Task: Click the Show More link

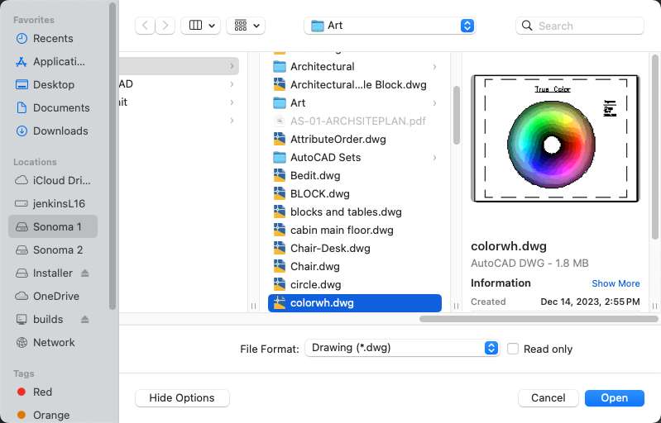Action: (615, 283)
